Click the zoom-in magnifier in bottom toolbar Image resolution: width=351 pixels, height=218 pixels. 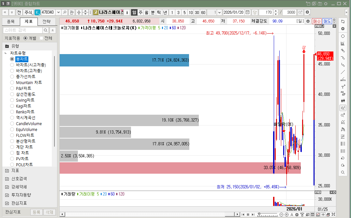286,215
